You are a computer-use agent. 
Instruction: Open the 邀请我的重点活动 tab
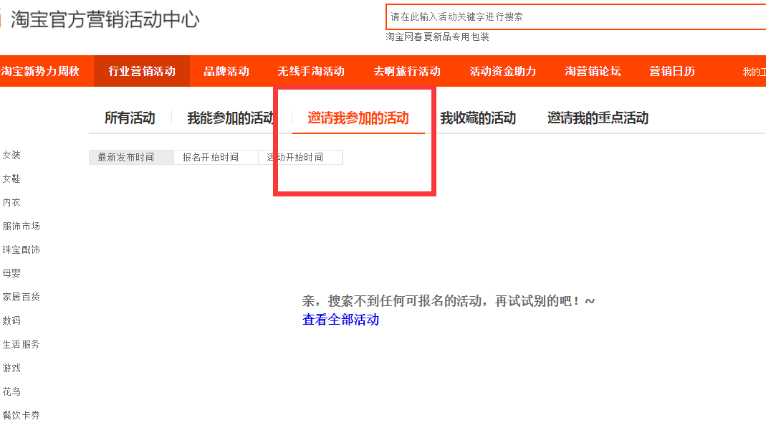[598, 118]
